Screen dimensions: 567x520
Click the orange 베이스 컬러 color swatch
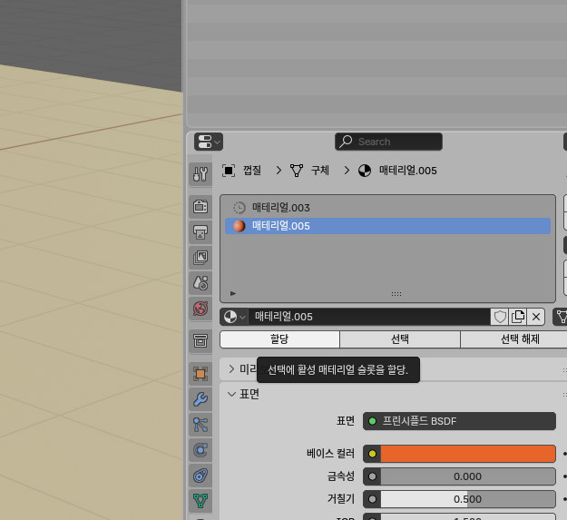pos(468,454)
